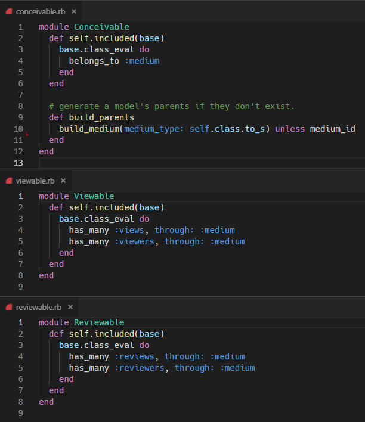Close the conceivable.rb tab

74,11
